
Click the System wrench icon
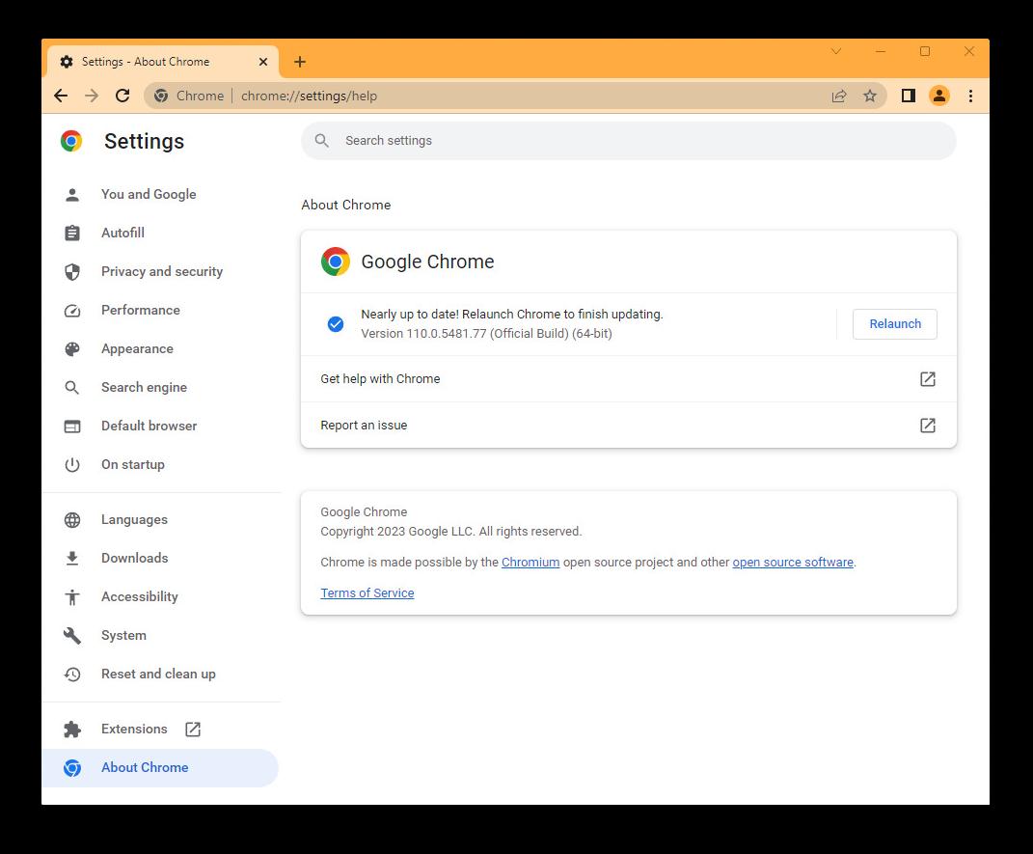point(72,635)
